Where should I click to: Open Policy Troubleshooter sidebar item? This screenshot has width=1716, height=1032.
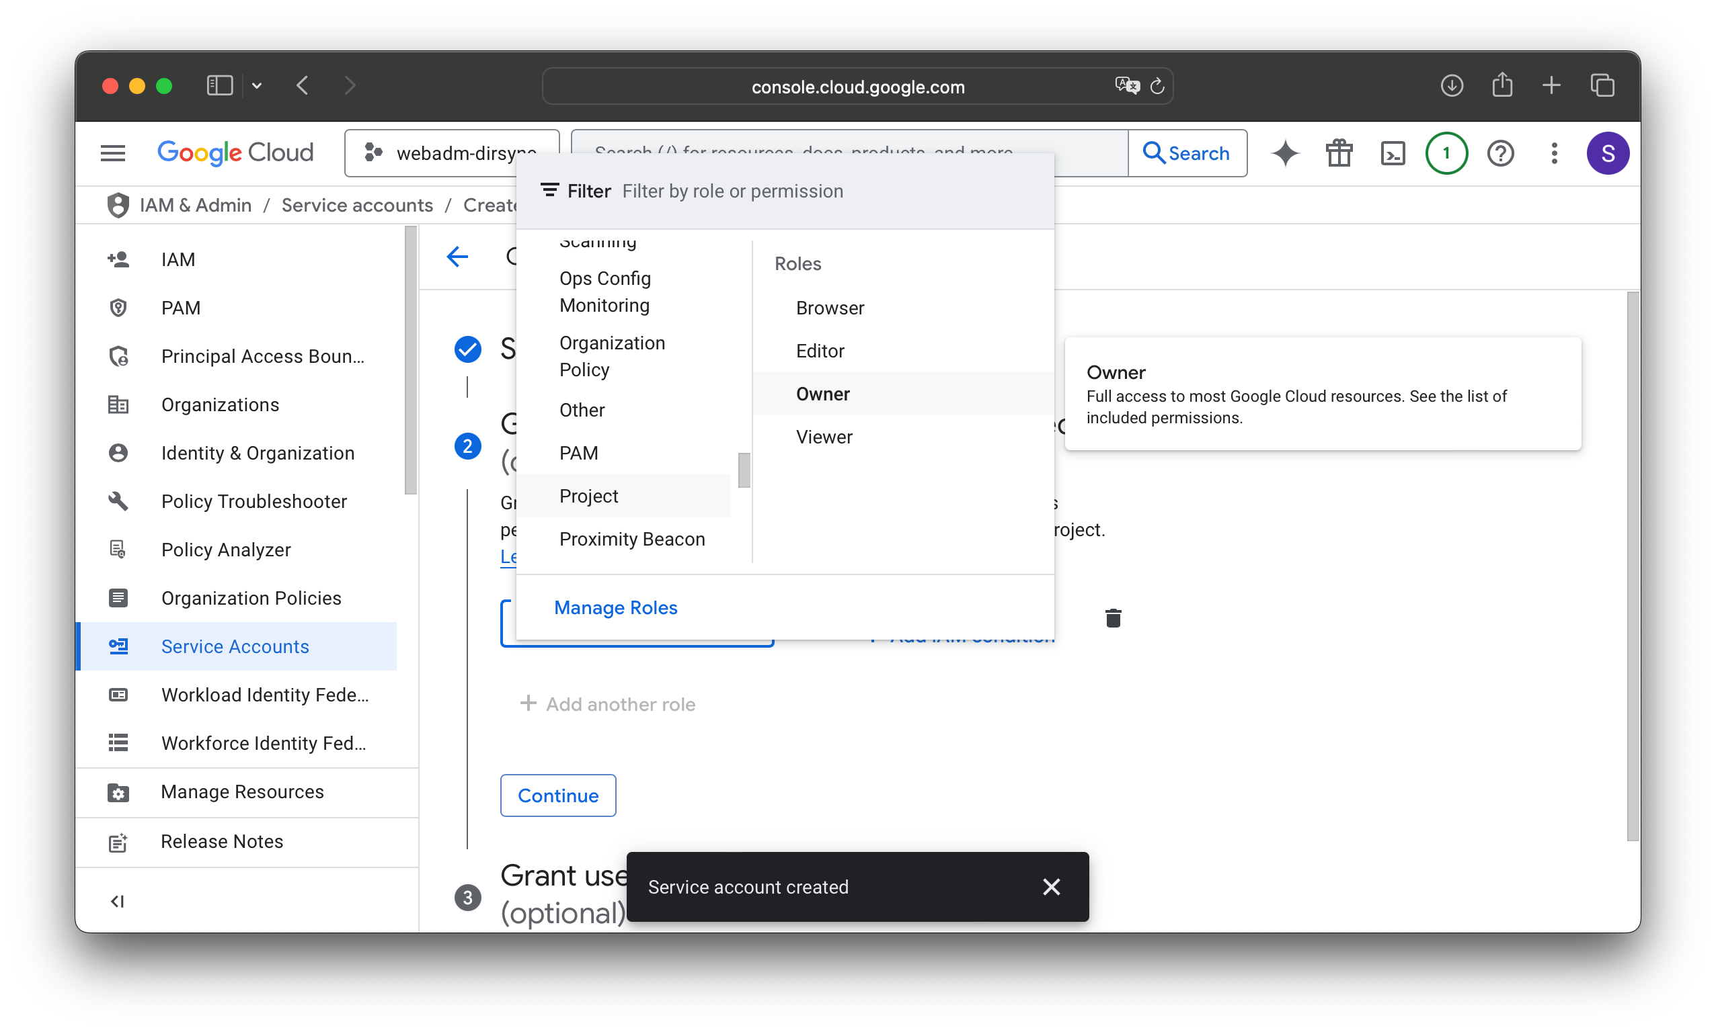(237, 501)
